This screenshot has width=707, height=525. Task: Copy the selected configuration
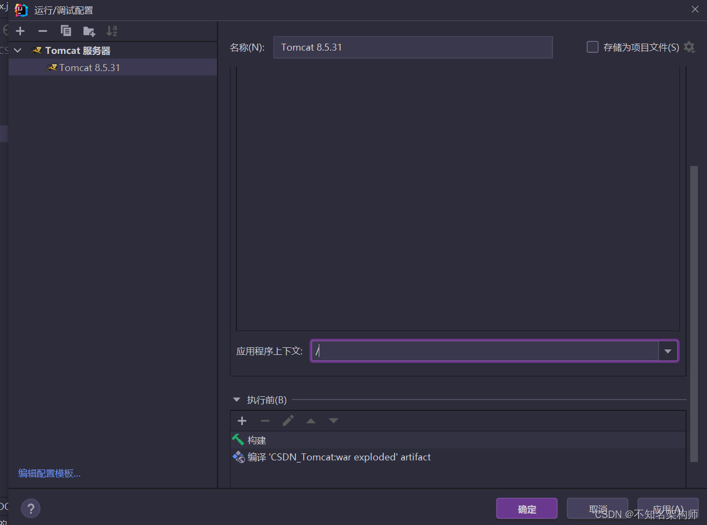click(66, 31)
